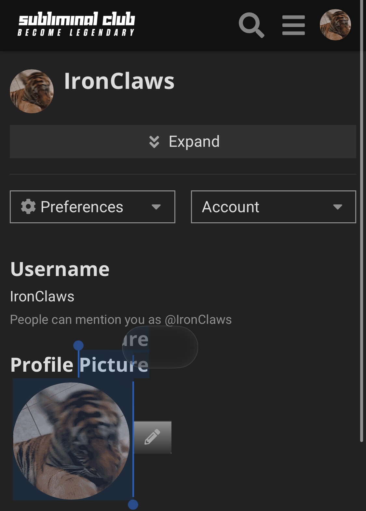Select the Preferences menu label

82,207
